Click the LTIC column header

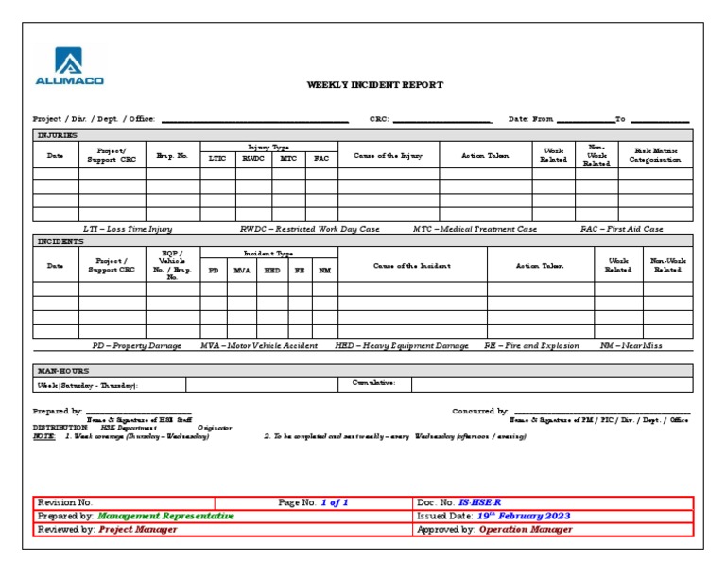click(217, 159)
